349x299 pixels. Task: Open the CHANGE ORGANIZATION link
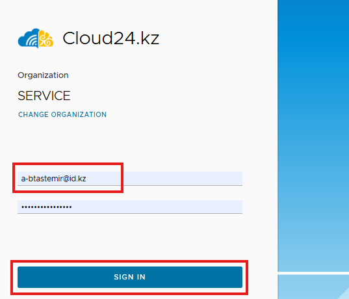[x=62, y=114]
